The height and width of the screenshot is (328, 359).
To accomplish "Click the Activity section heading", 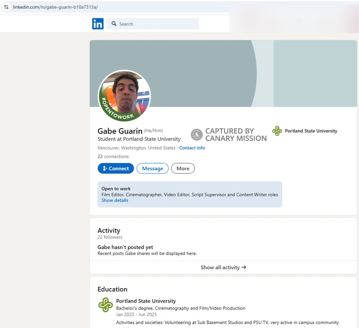I will (109, 230).
